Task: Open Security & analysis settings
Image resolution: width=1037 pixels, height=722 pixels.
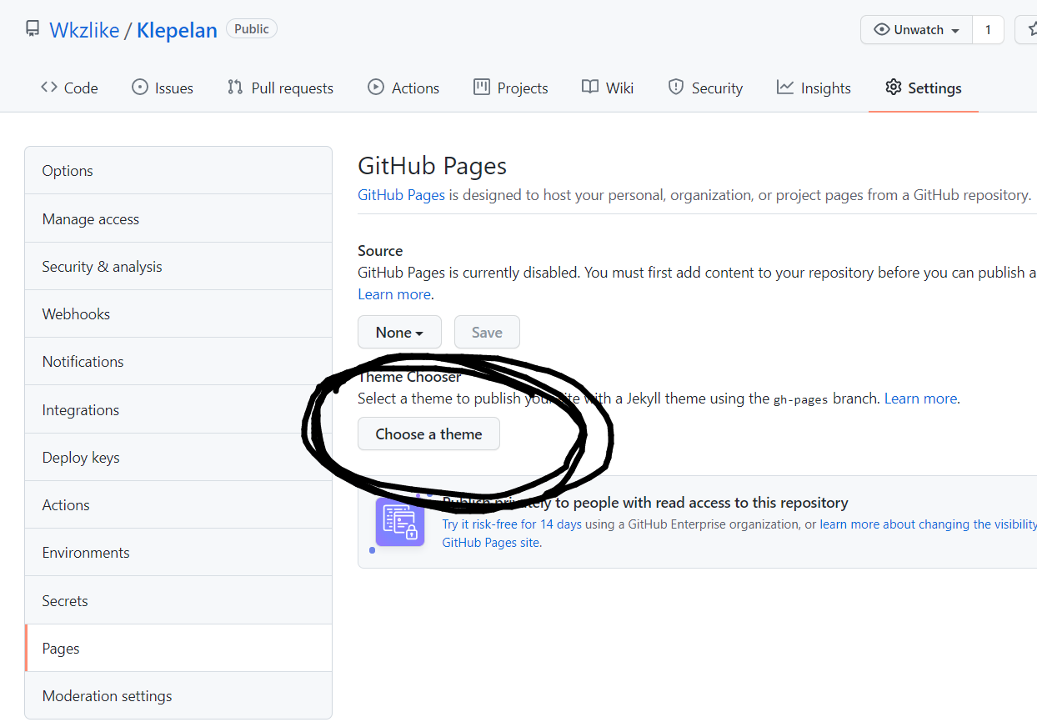Action: point(178,266)
